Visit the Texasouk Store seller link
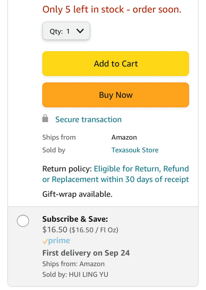 point(135,150)
